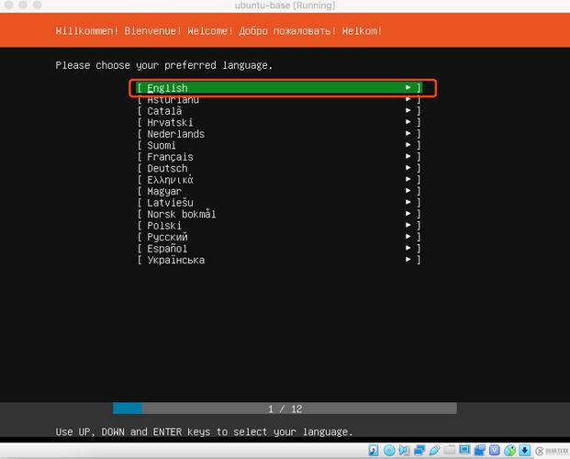Select Català from the language list
The height and width of the screenshot is (459, 570).
(164, 111)
